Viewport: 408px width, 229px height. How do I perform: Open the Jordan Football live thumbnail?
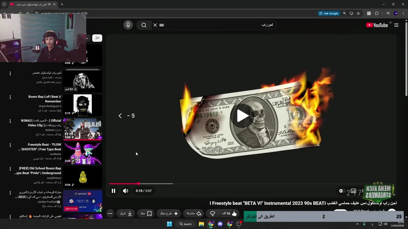click(x=83, y=201)
